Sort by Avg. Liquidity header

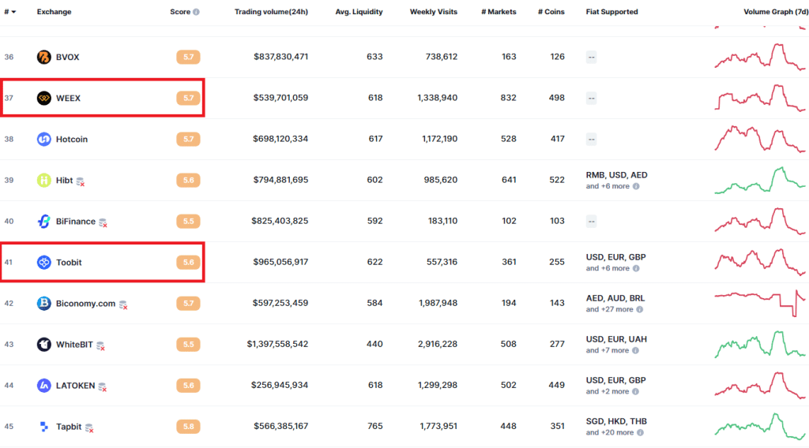pyautogui.click(x=359, y=12)
